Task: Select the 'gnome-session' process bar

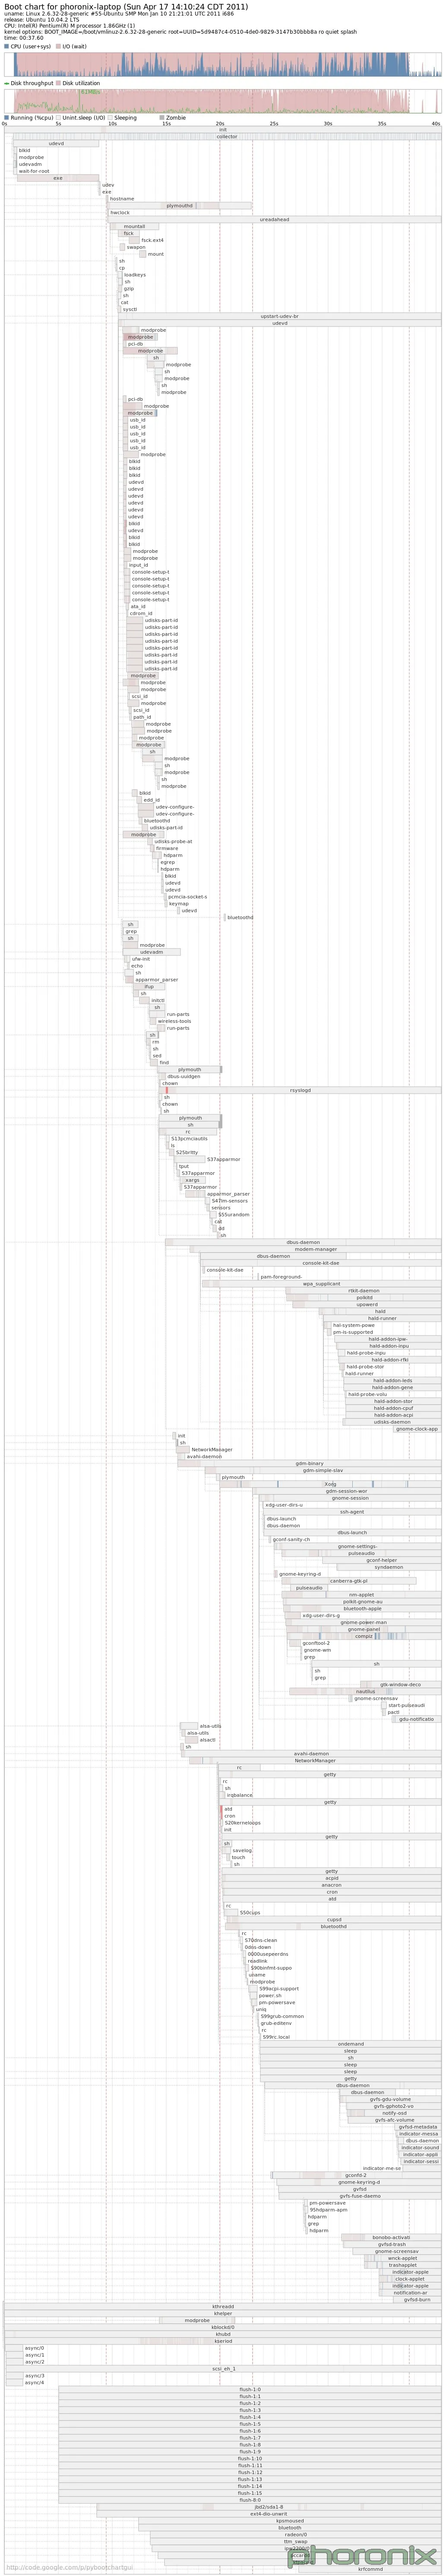Action: pyautogui.click(x=350, y=1498)
